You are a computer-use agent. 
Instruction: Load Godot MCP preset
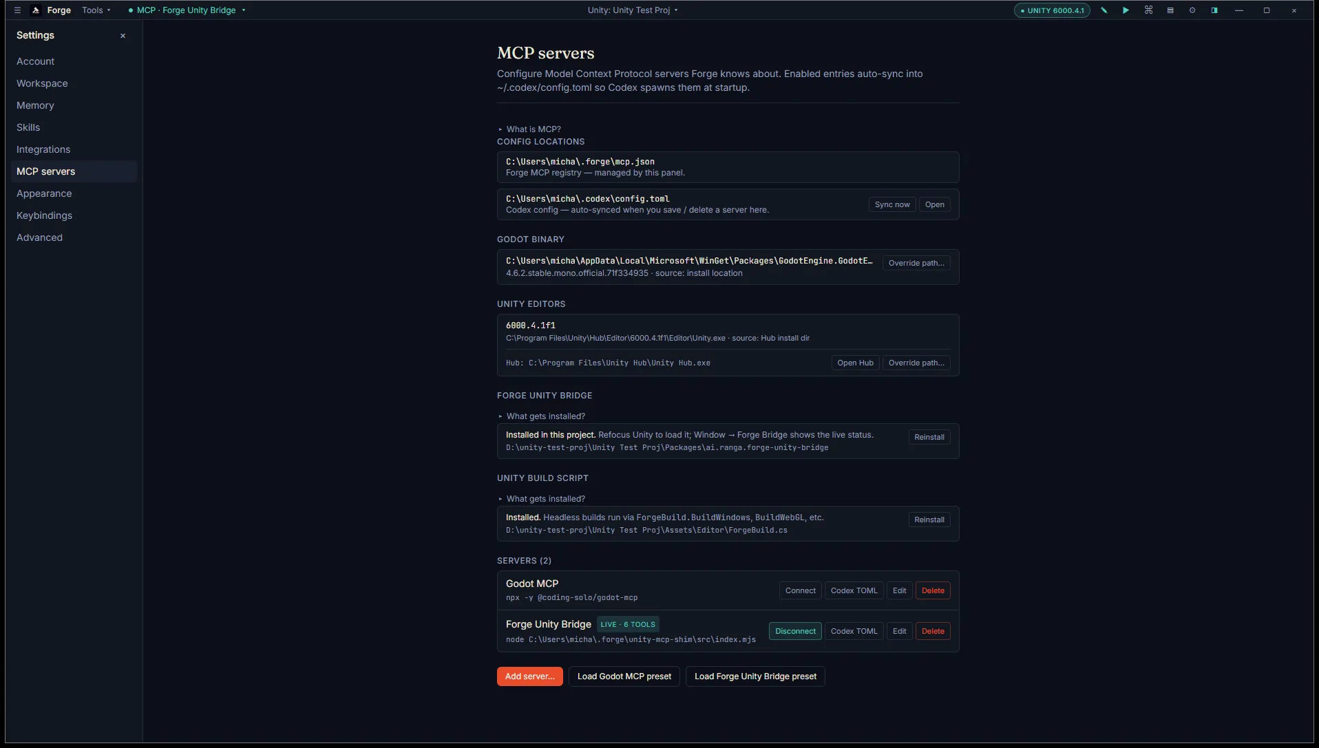[624, 676]
